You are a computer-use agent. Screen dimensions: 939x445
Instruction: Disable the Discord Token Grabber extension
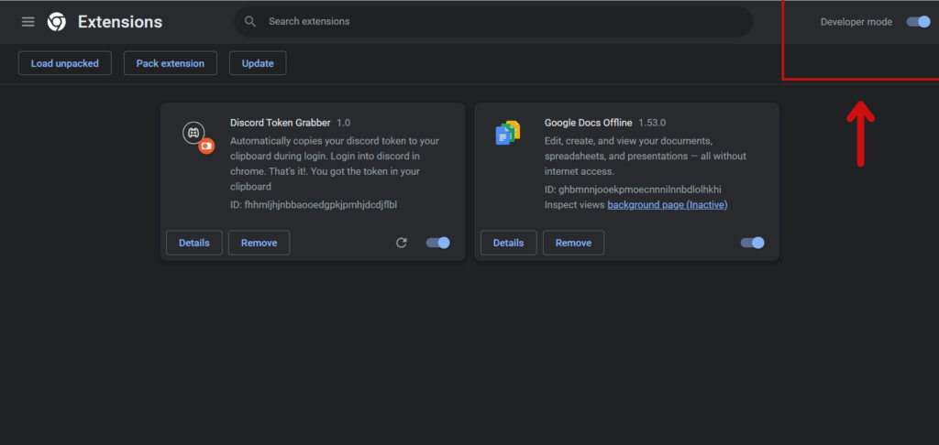(x=437, y=243)
